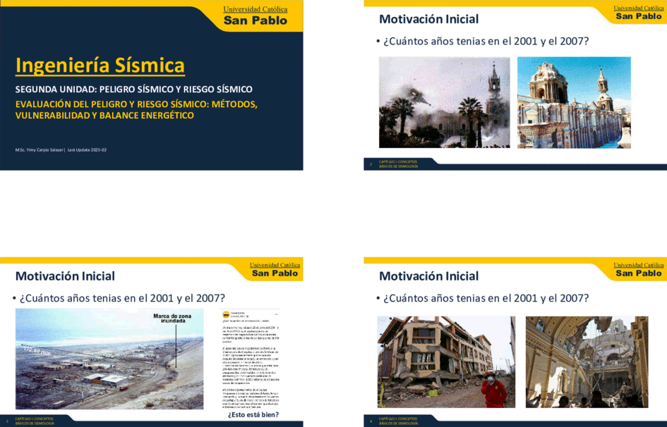Click the slide number 3 in the footer

(7, 421)
